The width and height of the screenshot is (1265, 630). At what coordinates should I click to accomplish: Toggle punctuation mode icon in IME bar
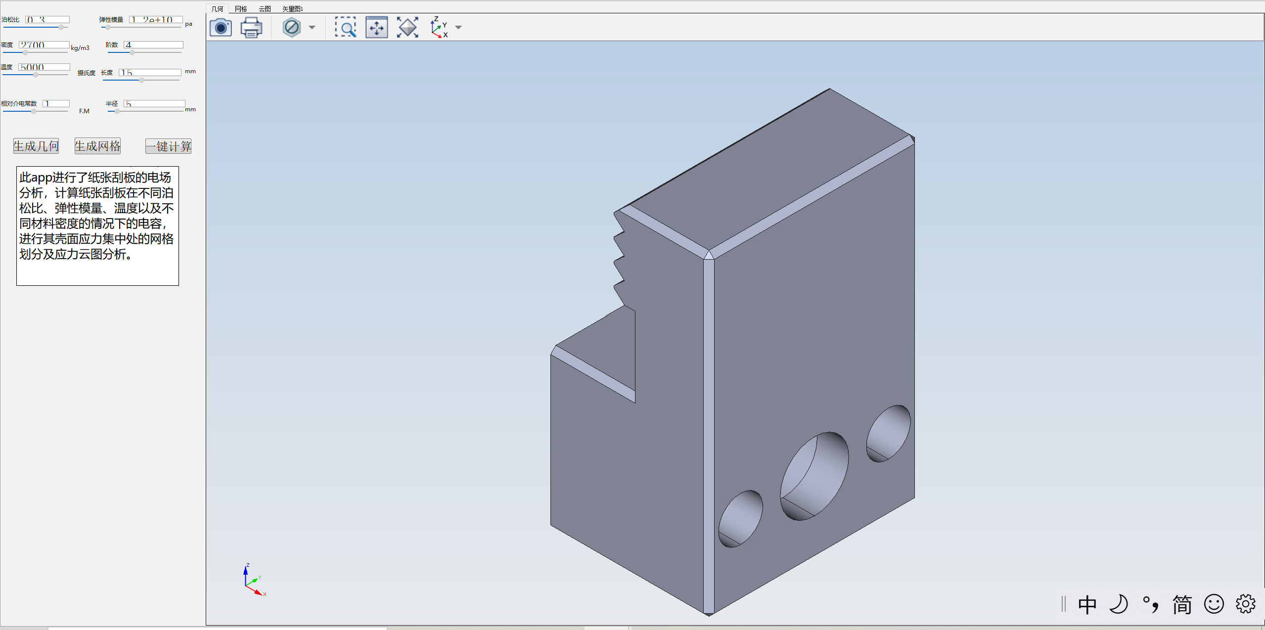tap(1151, 604)
